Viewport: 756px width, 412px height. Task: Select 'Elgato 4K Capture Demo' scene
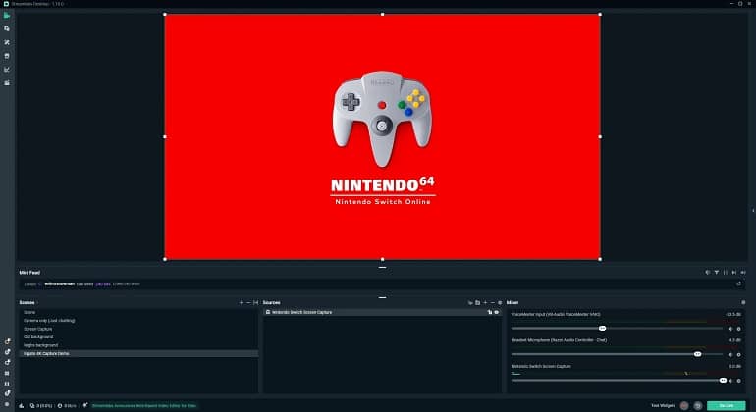click(138, 353)
